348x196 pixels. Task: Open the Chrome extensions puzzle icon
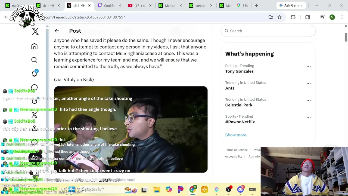point(293,17)
